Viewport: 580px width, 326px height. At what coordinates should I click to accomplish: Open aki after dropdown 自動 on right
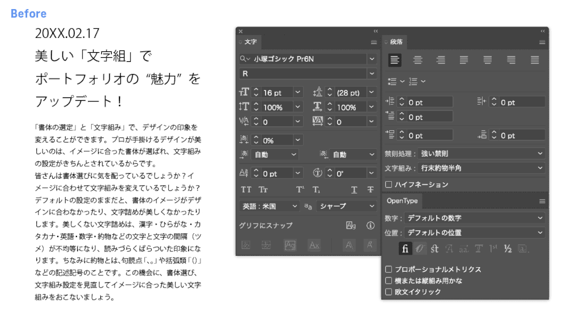(x=353, y=155)
